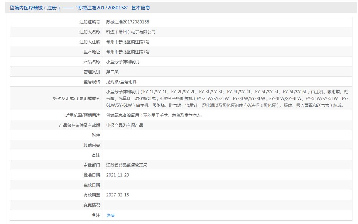Click the 生产地址 label
Image resolution: width=358 pixels, height=224 pixels.
point(92,52)
